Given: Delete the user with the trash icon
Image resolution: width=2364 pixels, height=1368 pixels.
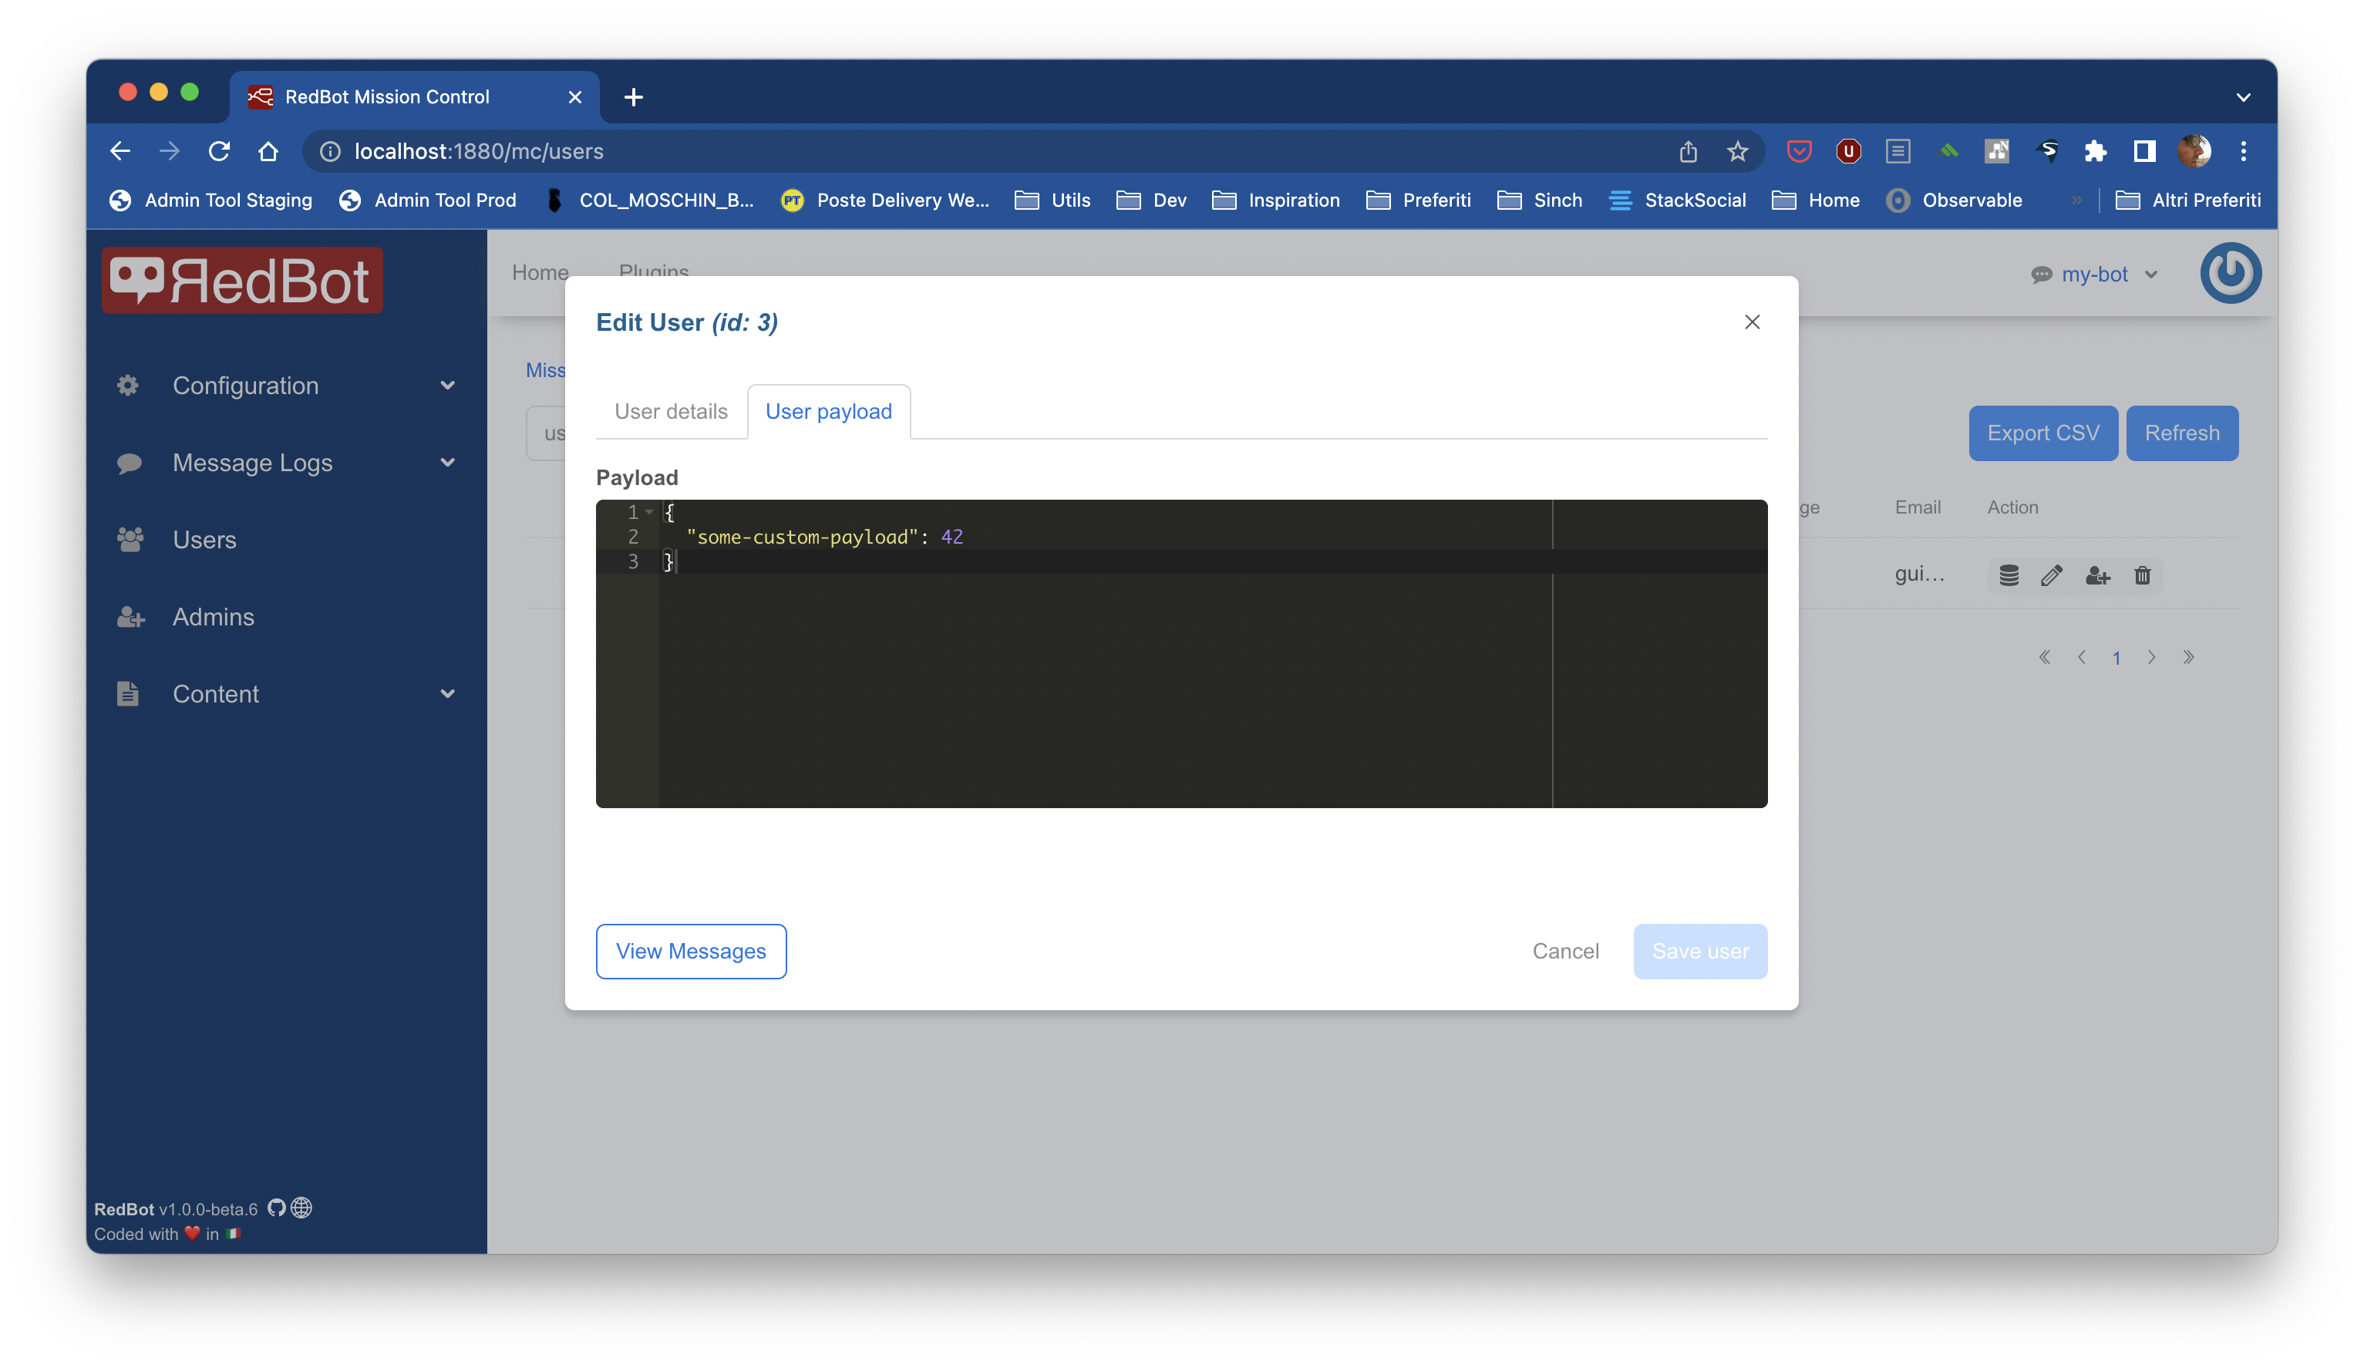Looking at the screenshot, I should 2143,575.
